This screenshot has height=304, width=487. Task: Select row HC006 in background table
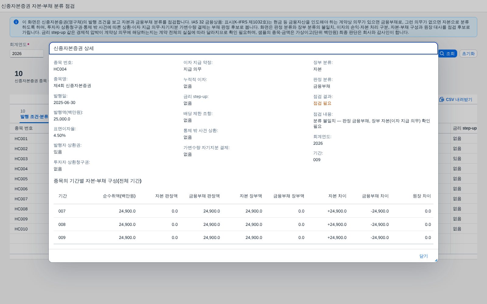(x=29, y=189)
